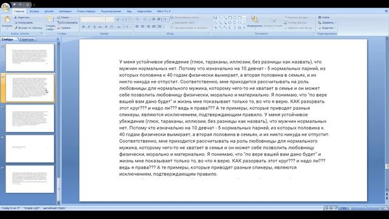Viewport: 389px width, 219px height.
Task: Undo the last action
Action: coord(20,5)
